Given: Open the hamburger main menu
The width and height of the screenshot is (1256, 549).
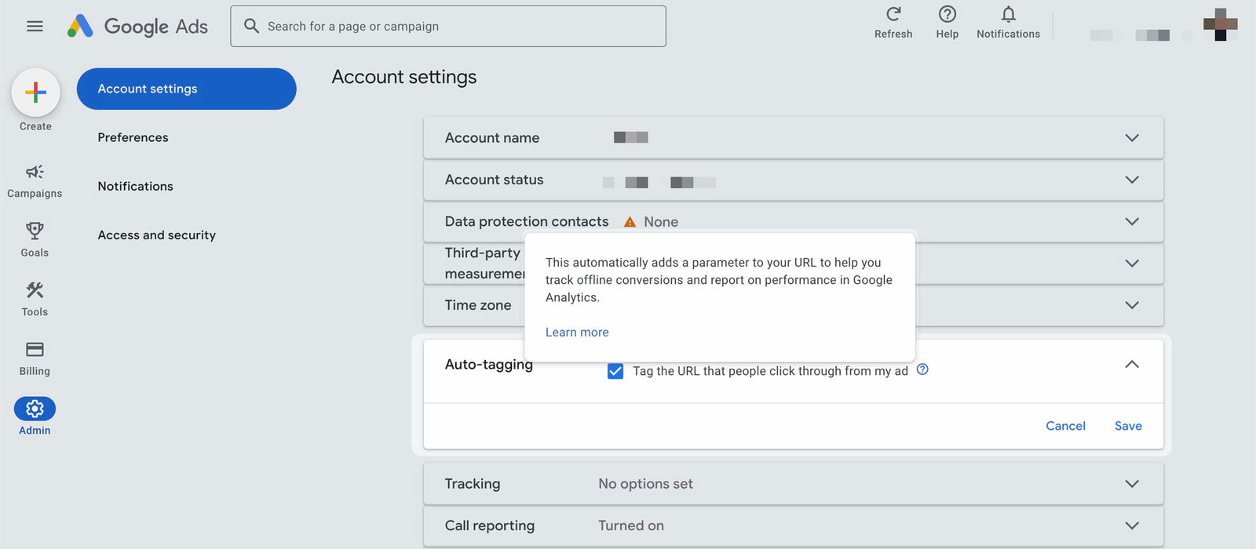Looking at the screenshot, I should 35,26.
